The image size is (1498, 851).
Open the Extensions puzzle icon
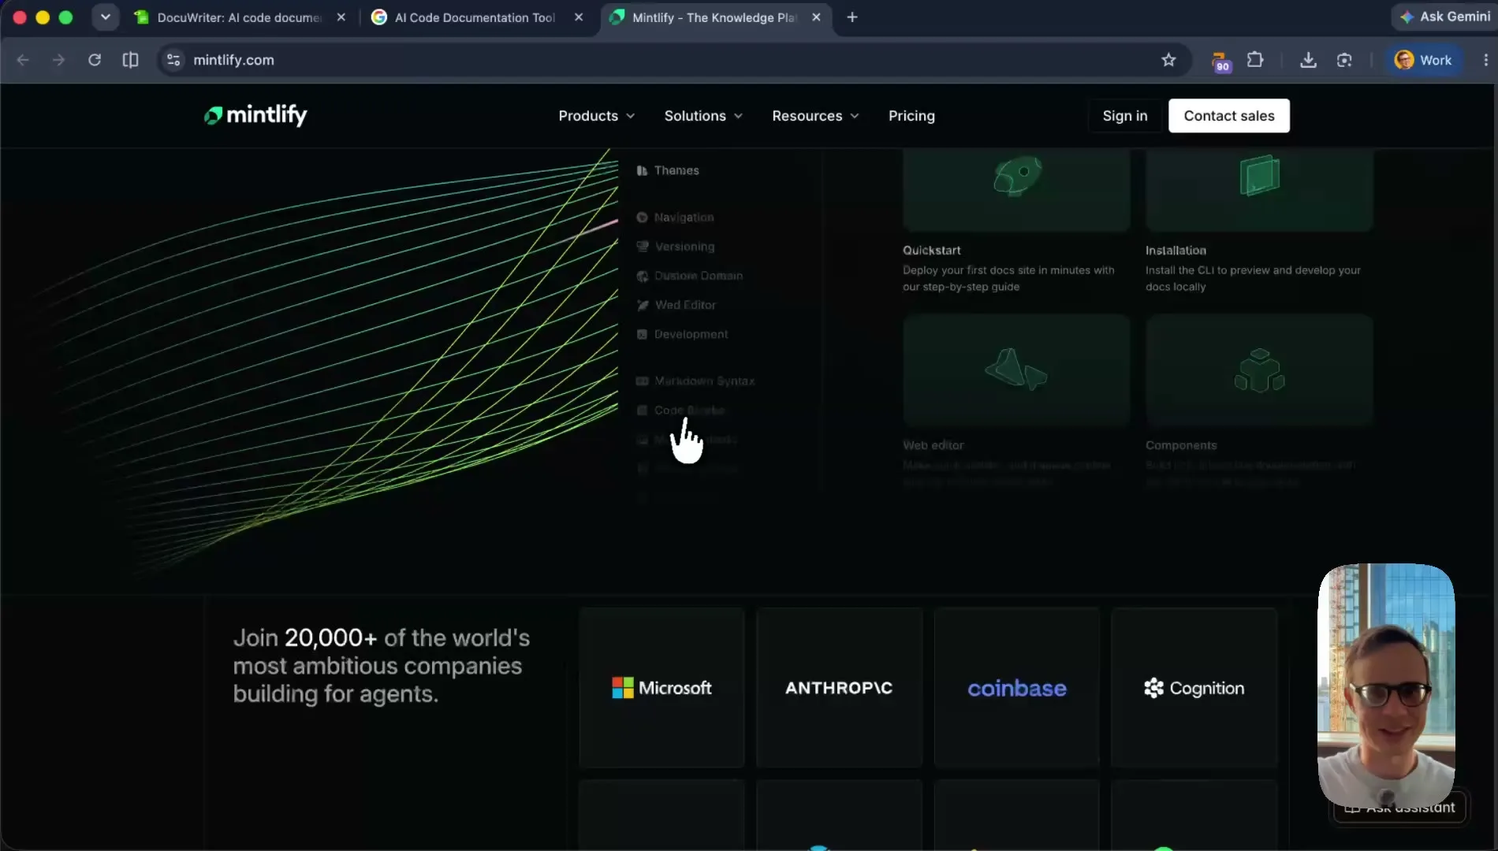click(x=1255, y=60)
